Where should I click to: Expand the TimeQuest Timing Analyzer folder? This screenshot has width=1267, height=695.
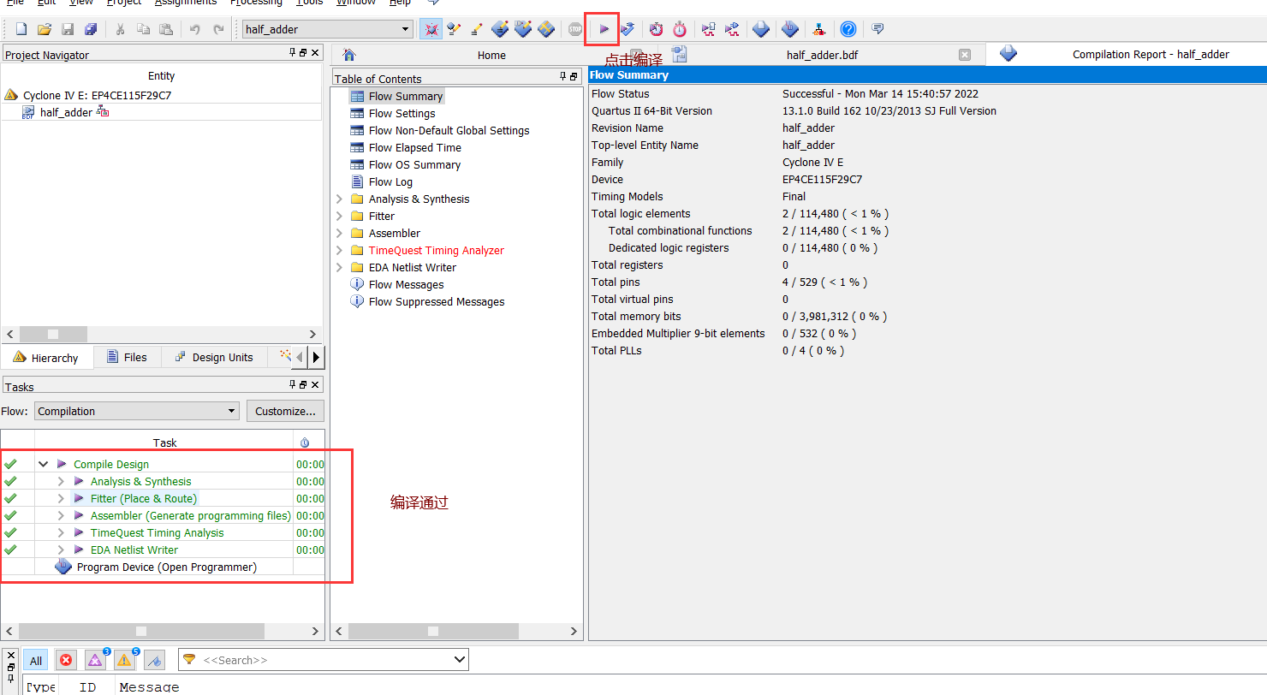click(x=339, y=250)
